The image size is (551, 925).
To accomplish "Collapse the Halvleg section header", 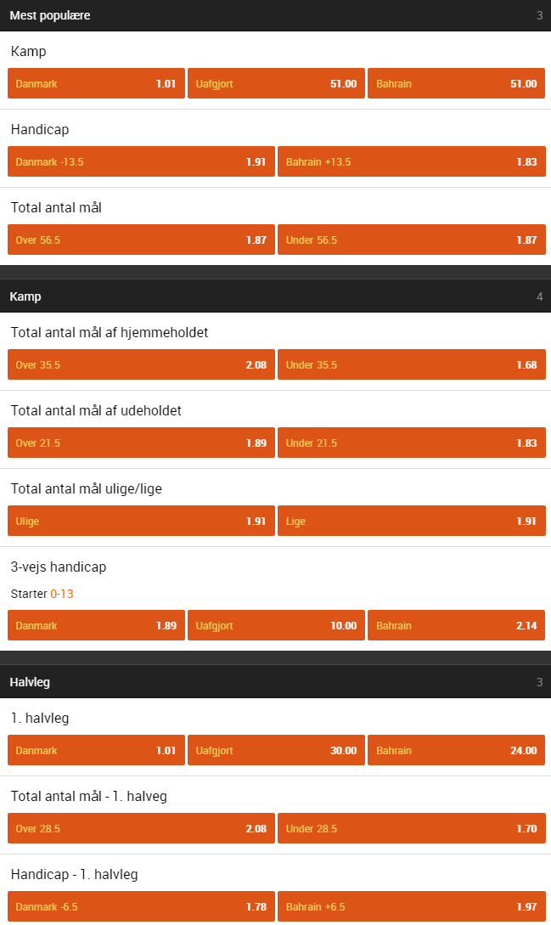I will pos(275,682).
